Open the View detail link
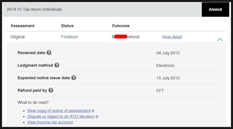The height and width of the screenshot is (129, 233). [x=172, y=37]
